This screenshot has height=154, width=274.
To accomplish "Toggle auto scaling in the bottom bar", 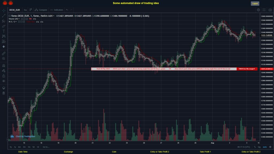I will tap(265, 147).
